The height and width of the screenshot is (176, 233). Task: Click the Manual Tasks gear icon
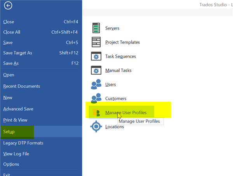96,70
